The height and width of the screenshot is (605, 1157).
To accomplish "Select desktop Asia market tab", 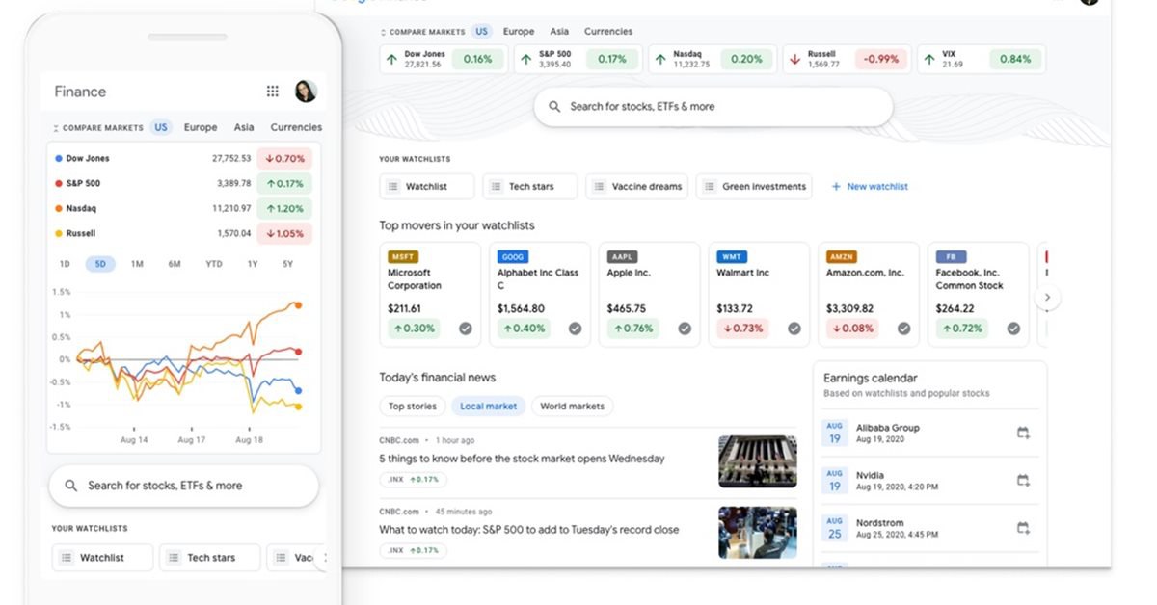I will coord(559,32).
